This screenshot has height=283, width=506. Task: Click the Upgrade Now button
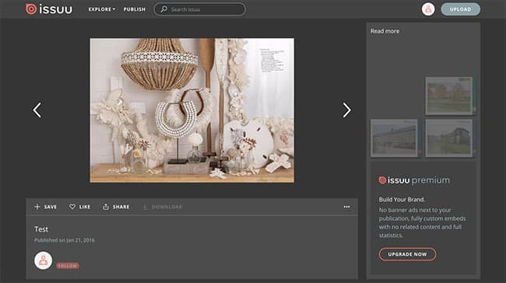[x=407, y=254]
